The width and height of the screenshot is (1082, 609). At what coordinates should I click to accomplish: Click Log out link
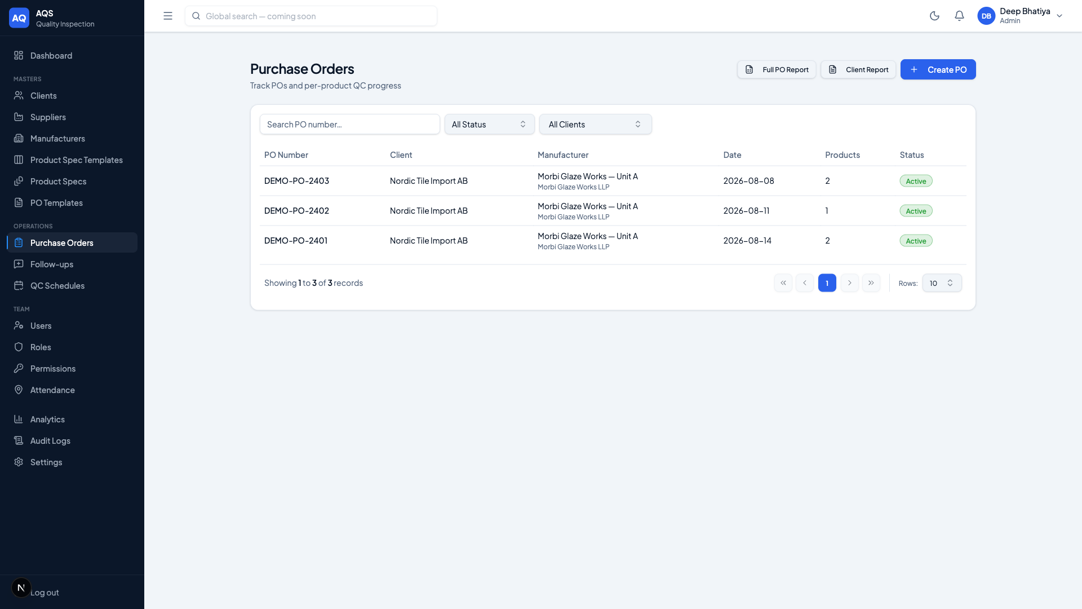(x=45, y=593)
